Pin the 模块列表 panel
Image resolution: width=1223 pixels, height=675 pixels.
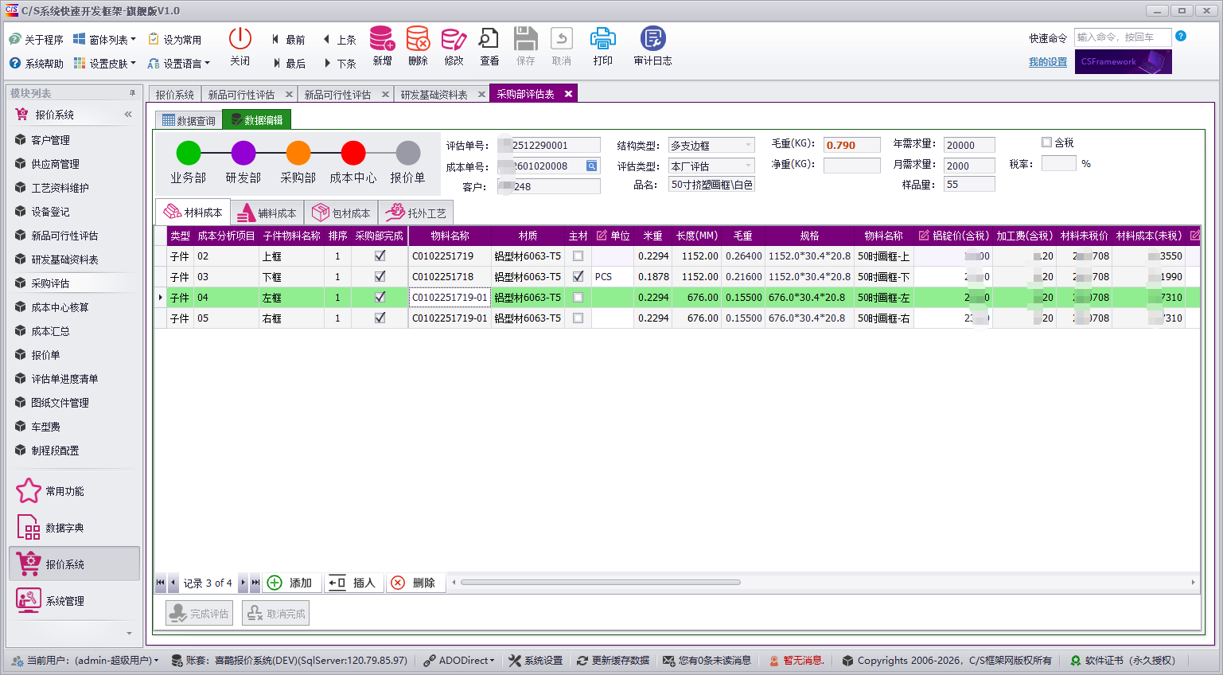(x=132, y=93)
